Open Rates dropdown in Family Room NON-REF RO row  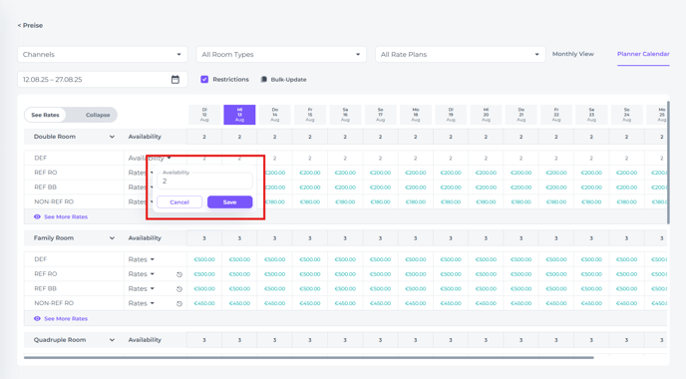tap(142, 303)
